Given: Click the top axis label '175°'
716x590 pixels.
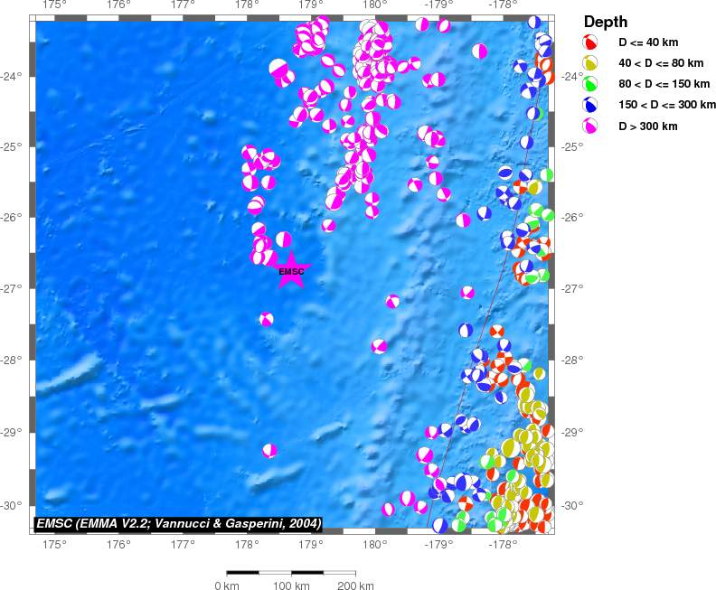Looking at the screenshot, I should click(55, 5).
